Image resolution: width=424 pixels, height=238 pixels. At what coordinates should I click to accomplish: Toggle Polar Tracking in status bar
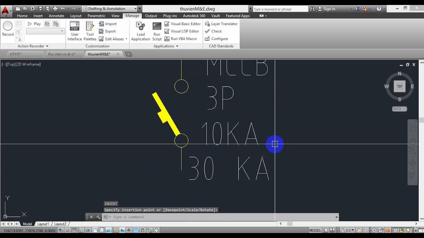(x=88, y=230)
